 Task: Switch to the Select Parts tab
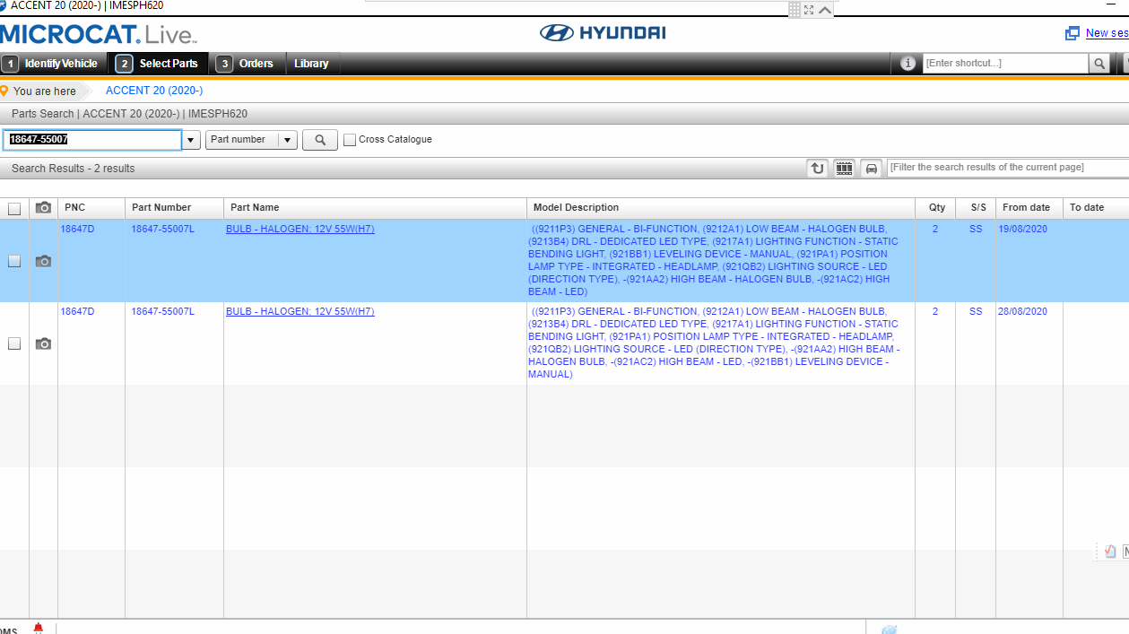pos(159,64)
